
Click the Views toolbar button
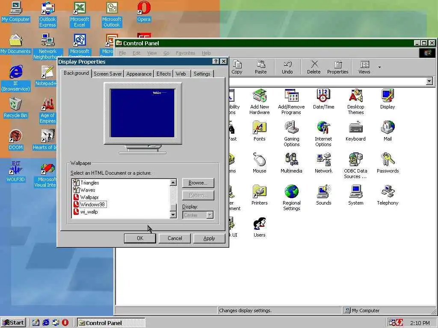point(364,67)
